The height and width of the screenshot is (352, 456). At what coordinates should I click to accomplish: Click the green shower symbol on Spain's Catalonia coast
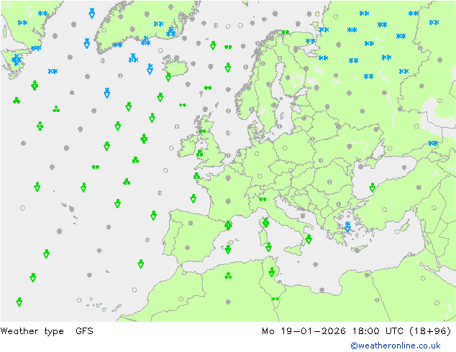(228, 225)
